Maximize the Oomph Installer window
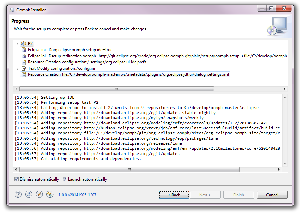The image size is (302, 214). pyautogui.click(x=271, y=8)
